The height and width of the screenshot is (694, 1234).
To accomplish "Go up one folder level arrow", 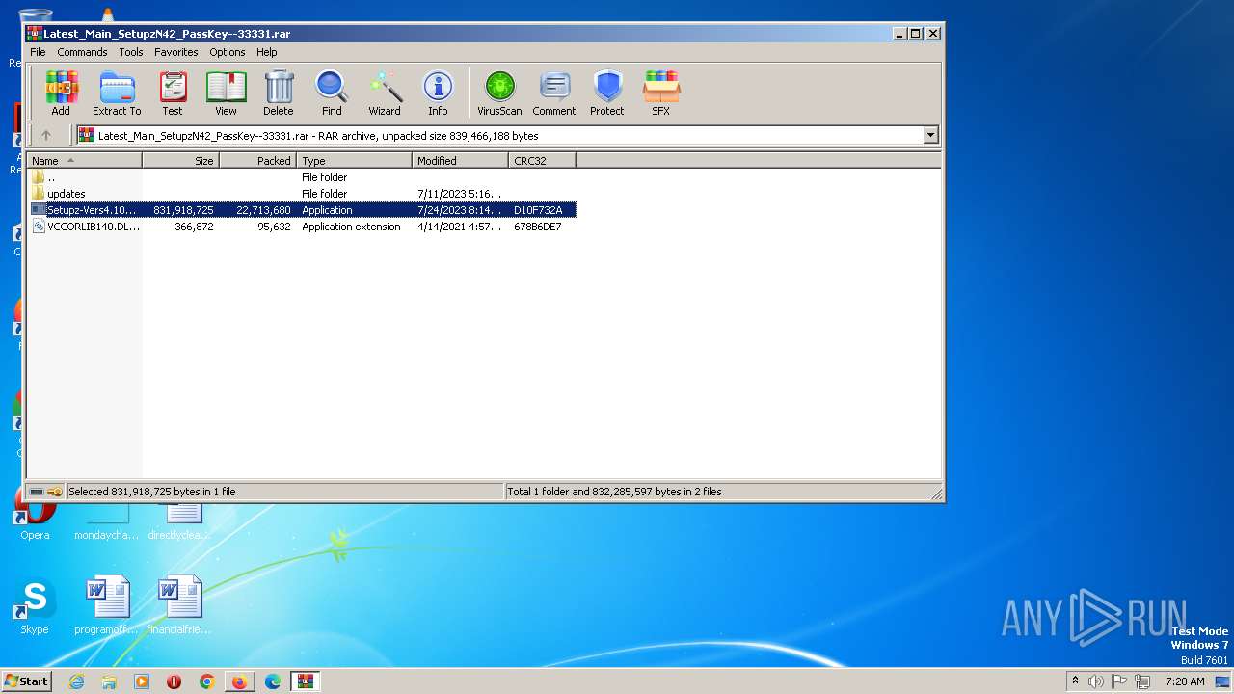I will tap(45, 136).
